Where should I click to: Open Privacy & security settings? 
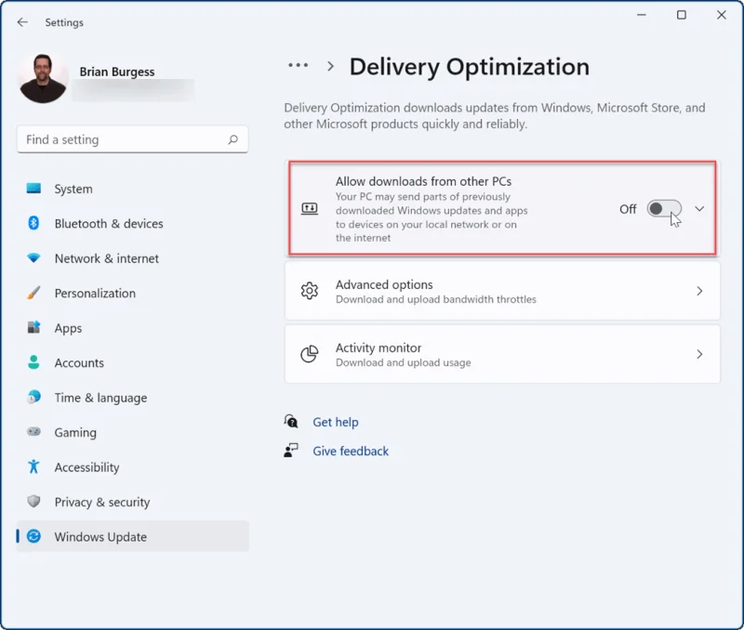tap(133, 502)
